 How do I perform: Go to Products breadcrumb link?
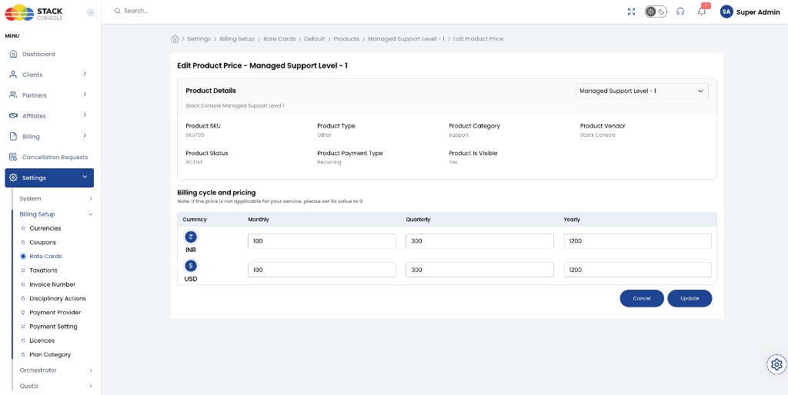tap(346, 38)
